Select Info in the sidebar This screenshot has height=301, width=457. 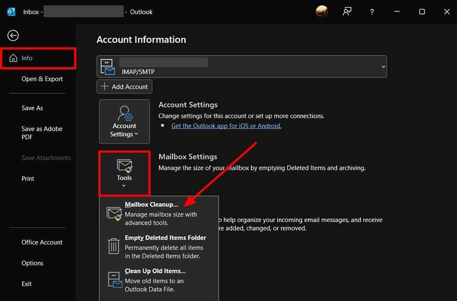(39, 58)
